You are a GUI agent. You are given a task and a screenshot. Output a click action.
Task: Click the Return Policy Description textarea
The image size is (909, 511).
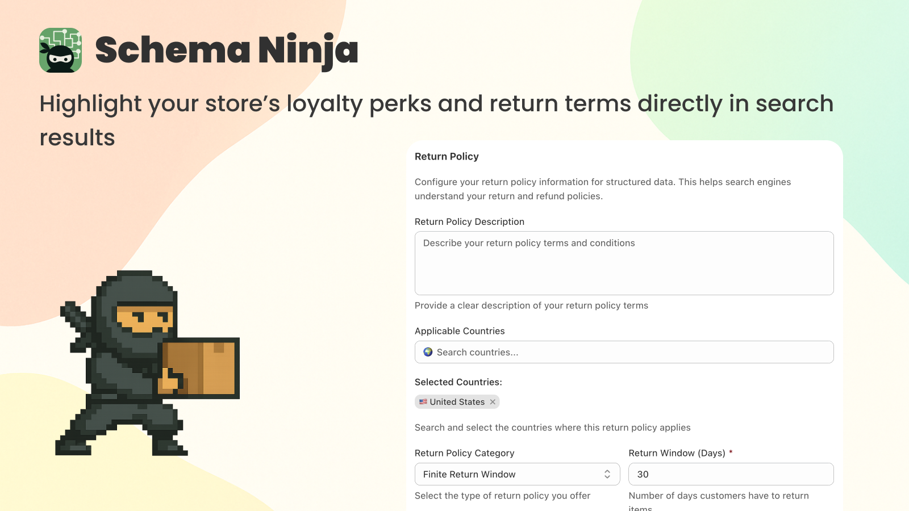pyautogui.click(x=624, y=263)
